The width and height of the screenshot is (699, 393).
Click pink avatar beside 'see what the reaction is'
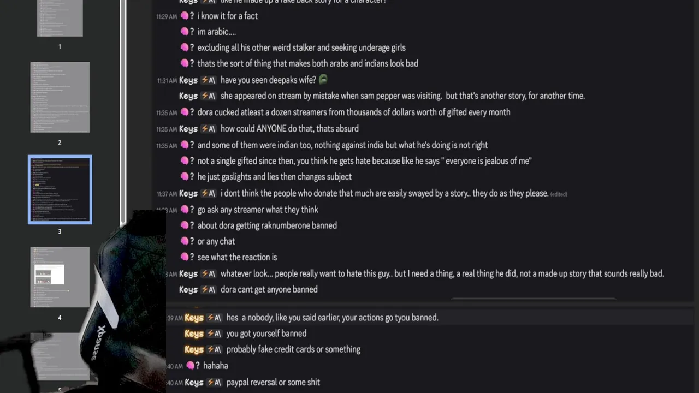(185, 257)
